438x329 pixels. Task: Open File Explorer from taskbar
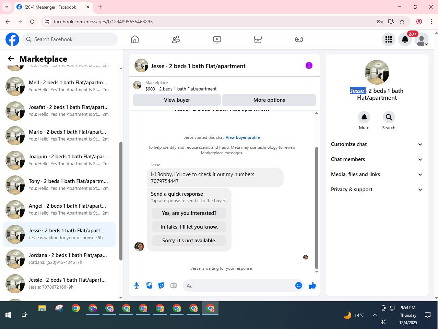coord(42,308)
